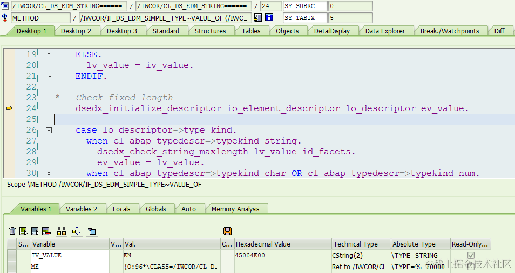
Task: Click the comment line Check fixed length
Action: click(x=124, y=98)
